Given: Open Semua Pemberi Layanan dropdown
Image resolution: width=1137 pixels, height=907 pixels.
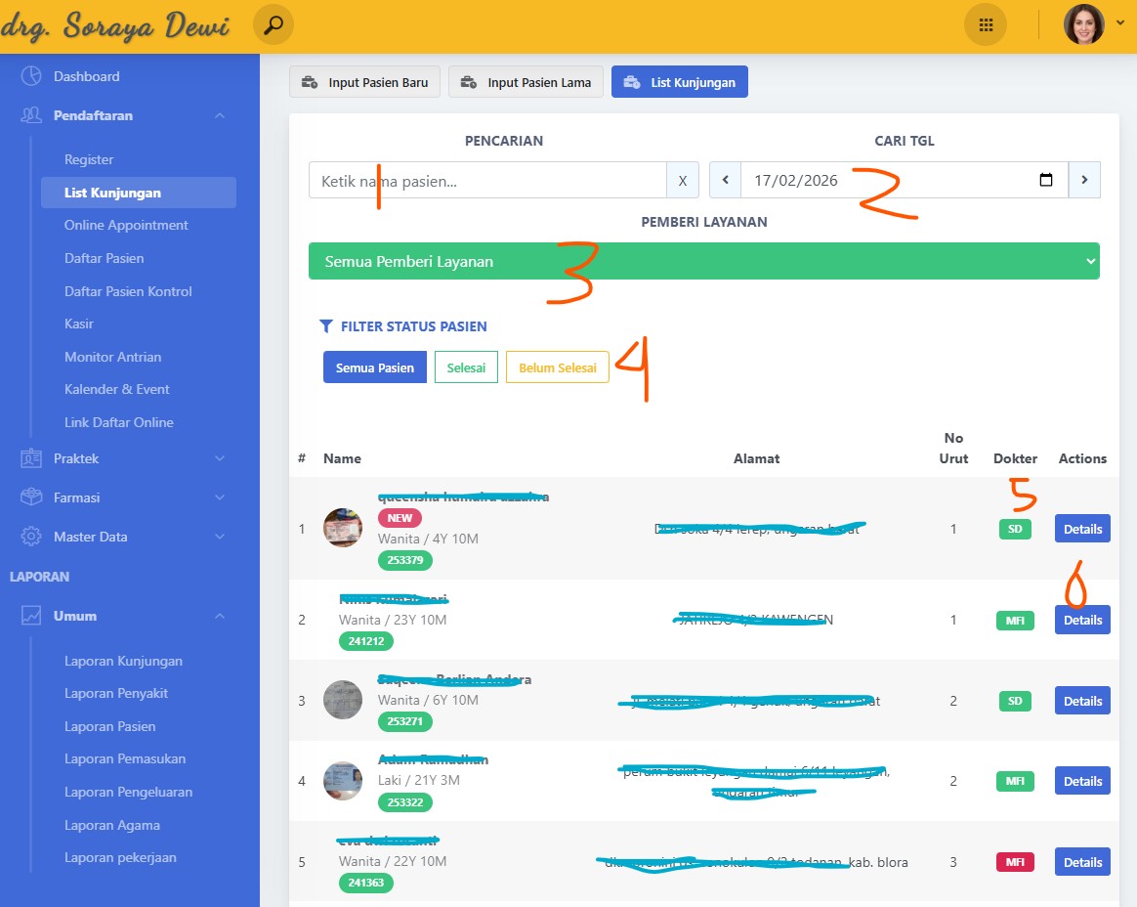Looking at the screenshot, I should coord(703,261).
